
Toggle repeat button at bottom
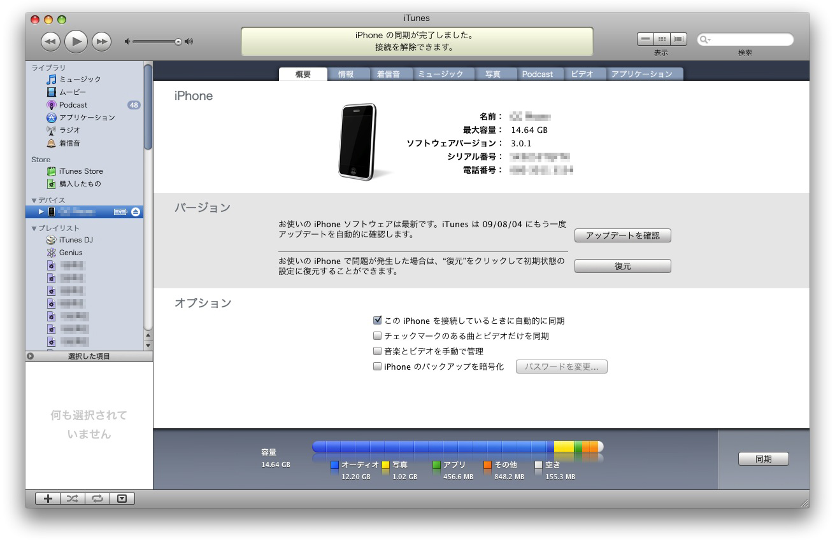[x=97, y=499]
